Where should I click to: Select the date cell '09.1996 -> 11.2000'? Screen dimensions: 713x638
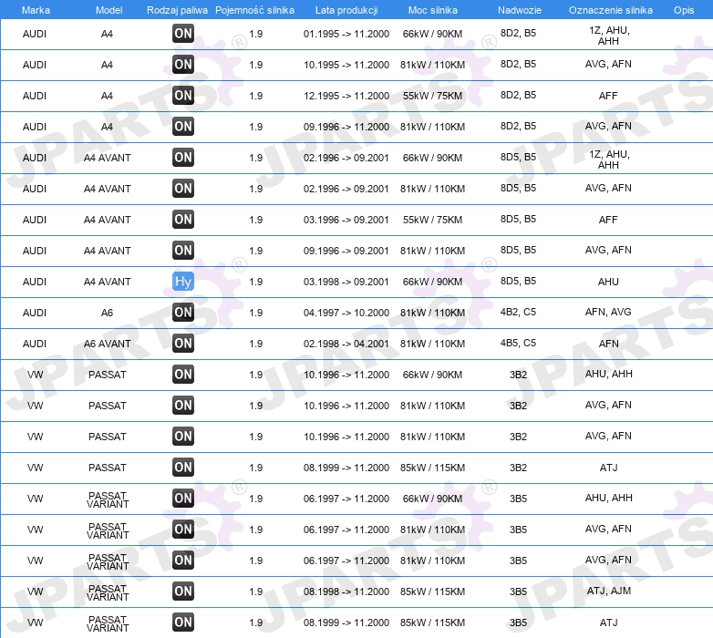(x=346, y=127)
